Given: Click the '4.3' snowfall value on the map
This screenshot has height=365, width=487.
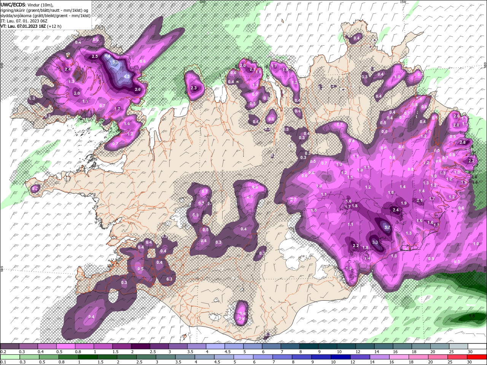Looking at the screenshot, I should click(127, 76).
